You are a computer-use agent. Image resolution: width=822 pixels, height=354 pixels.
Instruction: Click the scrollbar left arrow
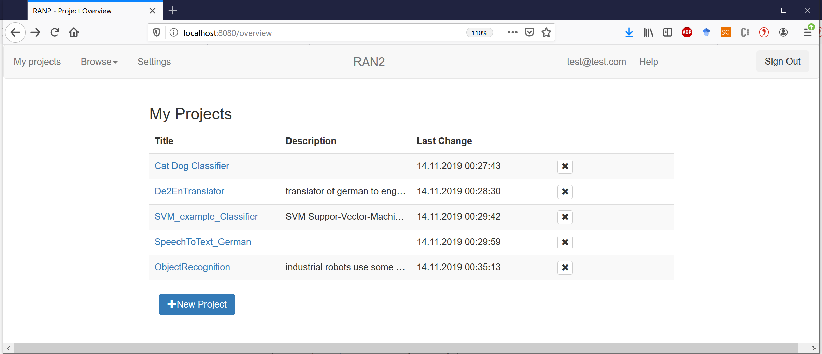8,348
